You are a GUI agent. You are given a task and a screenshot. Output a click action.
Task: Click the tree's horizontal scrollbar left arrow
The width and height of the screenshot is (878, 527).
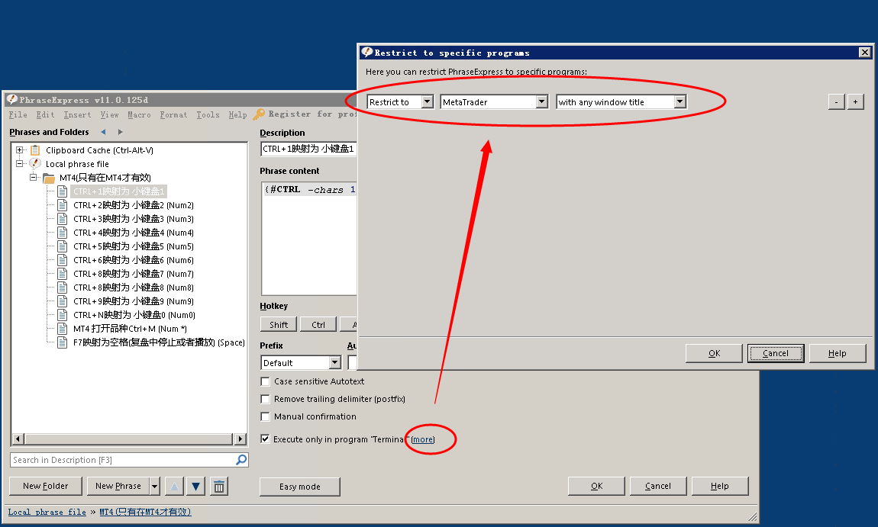pos(18,439)
